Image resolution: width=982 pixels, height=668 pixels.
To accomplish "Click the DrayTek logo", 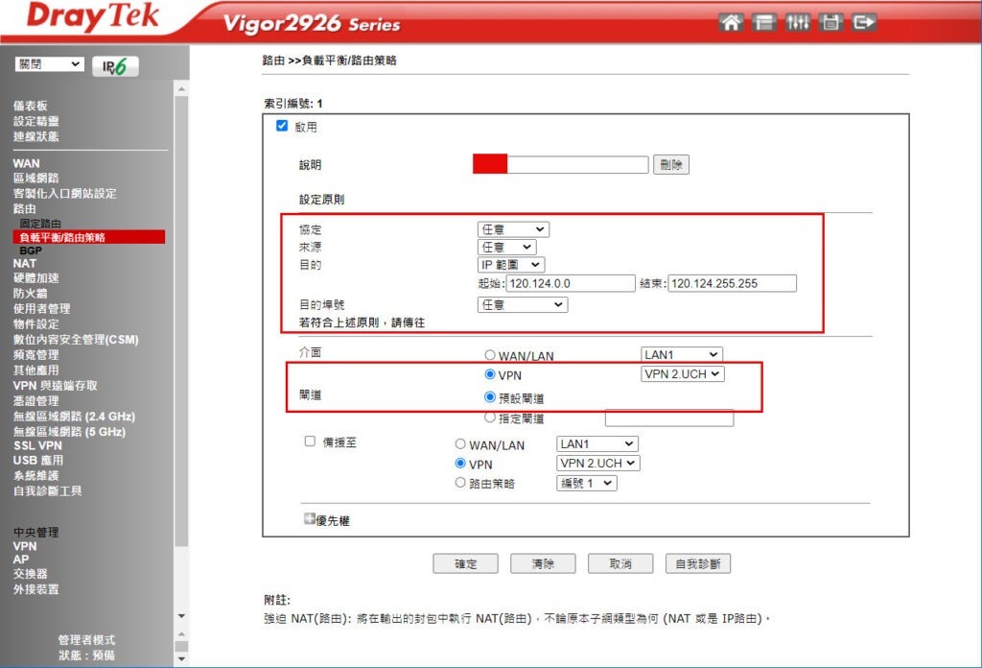I will [93, 16].
